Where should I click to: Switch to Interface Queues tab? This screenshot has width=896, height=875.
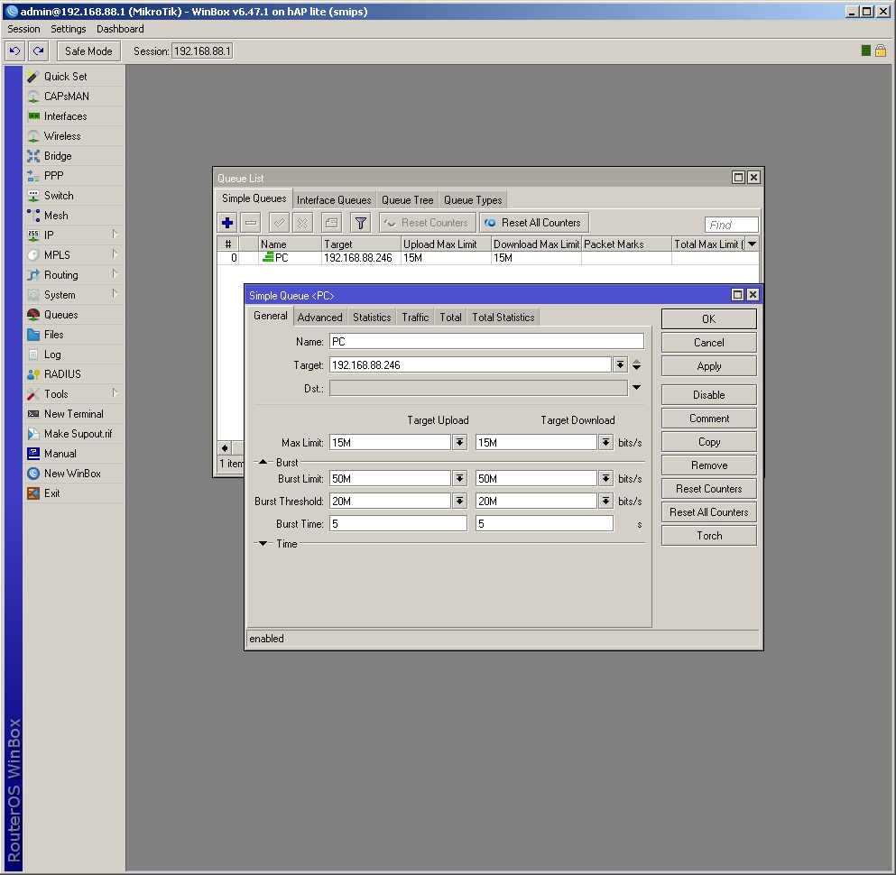pyautogui.click(x=334, y=200)
